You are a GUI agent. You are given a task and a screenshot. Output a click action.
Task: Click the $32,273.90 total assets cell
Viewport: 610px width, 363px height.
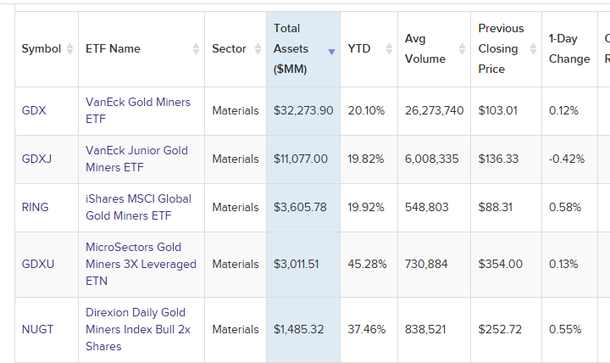pos(302,110)
